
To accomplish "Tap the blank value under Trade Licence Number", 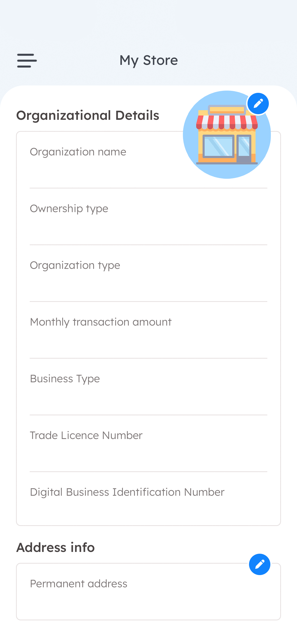I will coord(148,457).
